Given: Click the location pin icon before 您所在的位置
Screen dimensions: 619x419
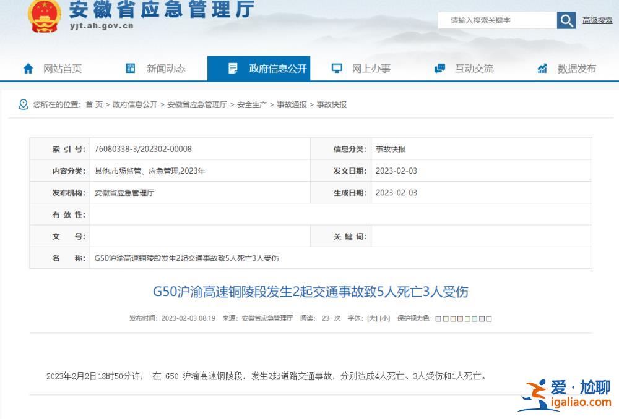Looking at the screenshot, I should [24, 104].
